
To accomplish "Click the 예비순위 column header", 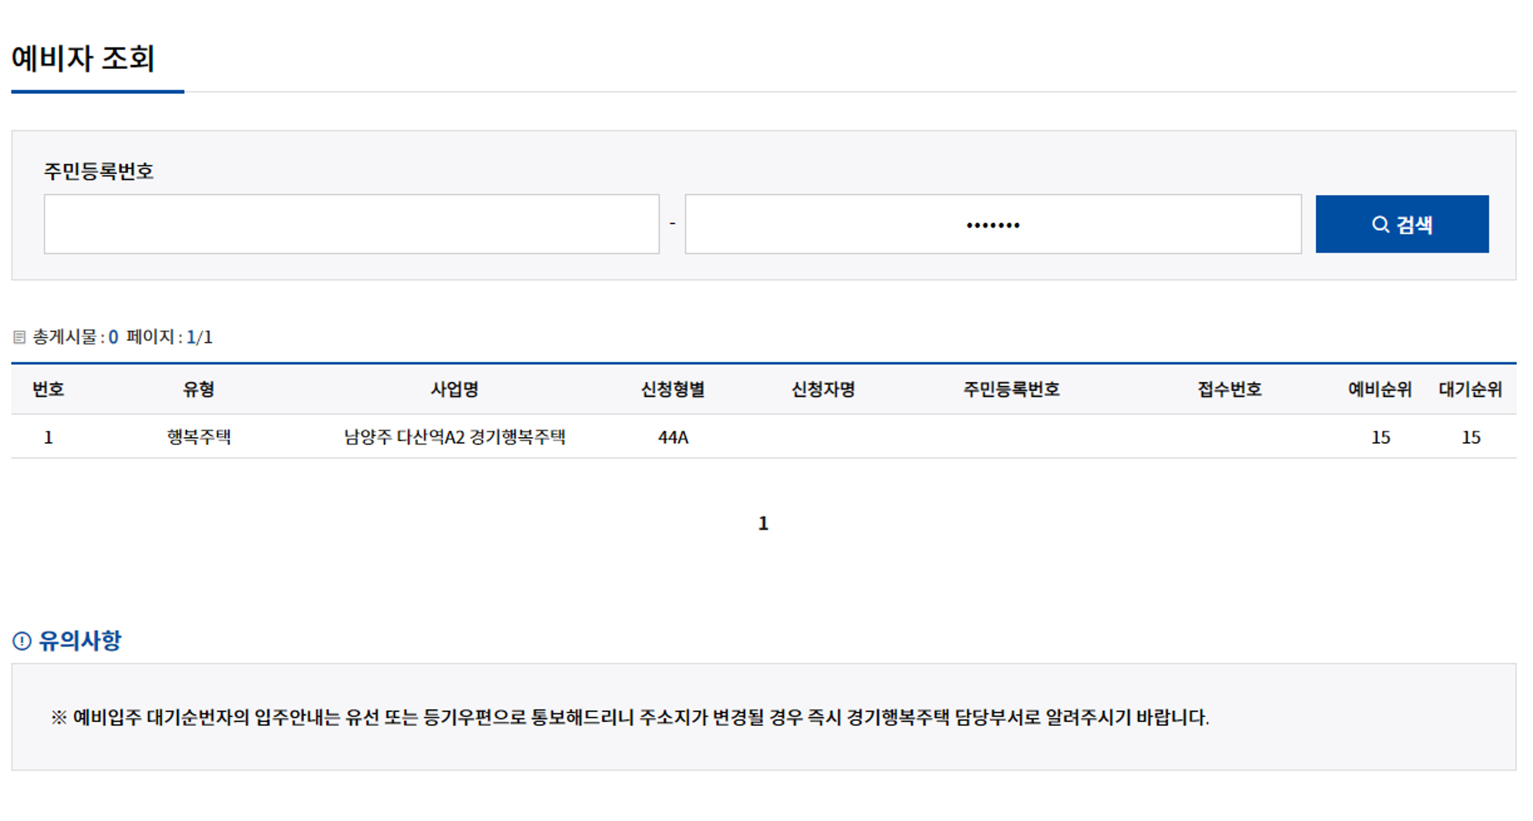I will [x=1380, y=390].
